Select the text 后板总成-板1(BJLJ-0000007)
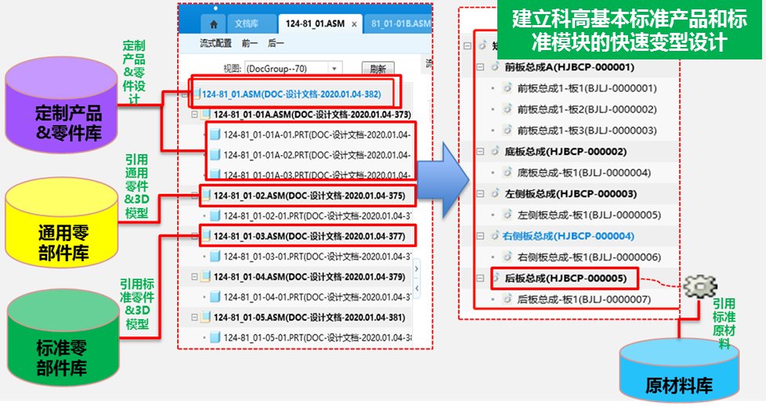The image size is (766, 406). [584, 299]
